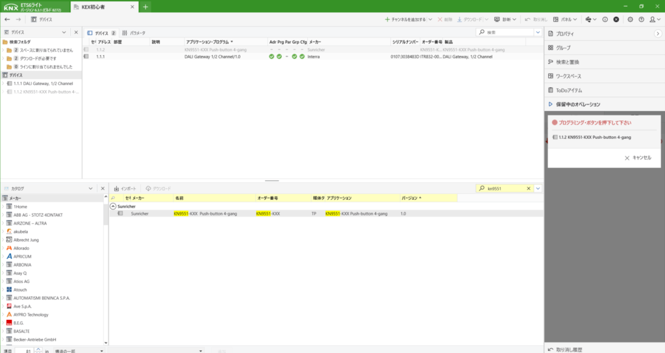Expand the ABB AG - STOTZ-KONTAKT manufacturer

[3, 214]
